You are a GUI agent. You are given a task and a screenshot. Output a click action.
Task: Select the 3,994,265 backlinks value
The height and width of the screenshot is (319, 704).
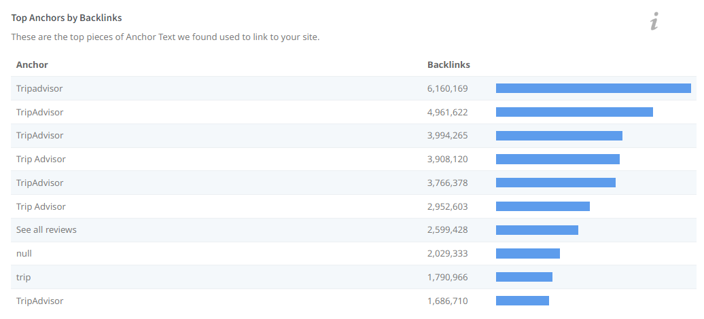pyautogui.click(x=447, y=136)
